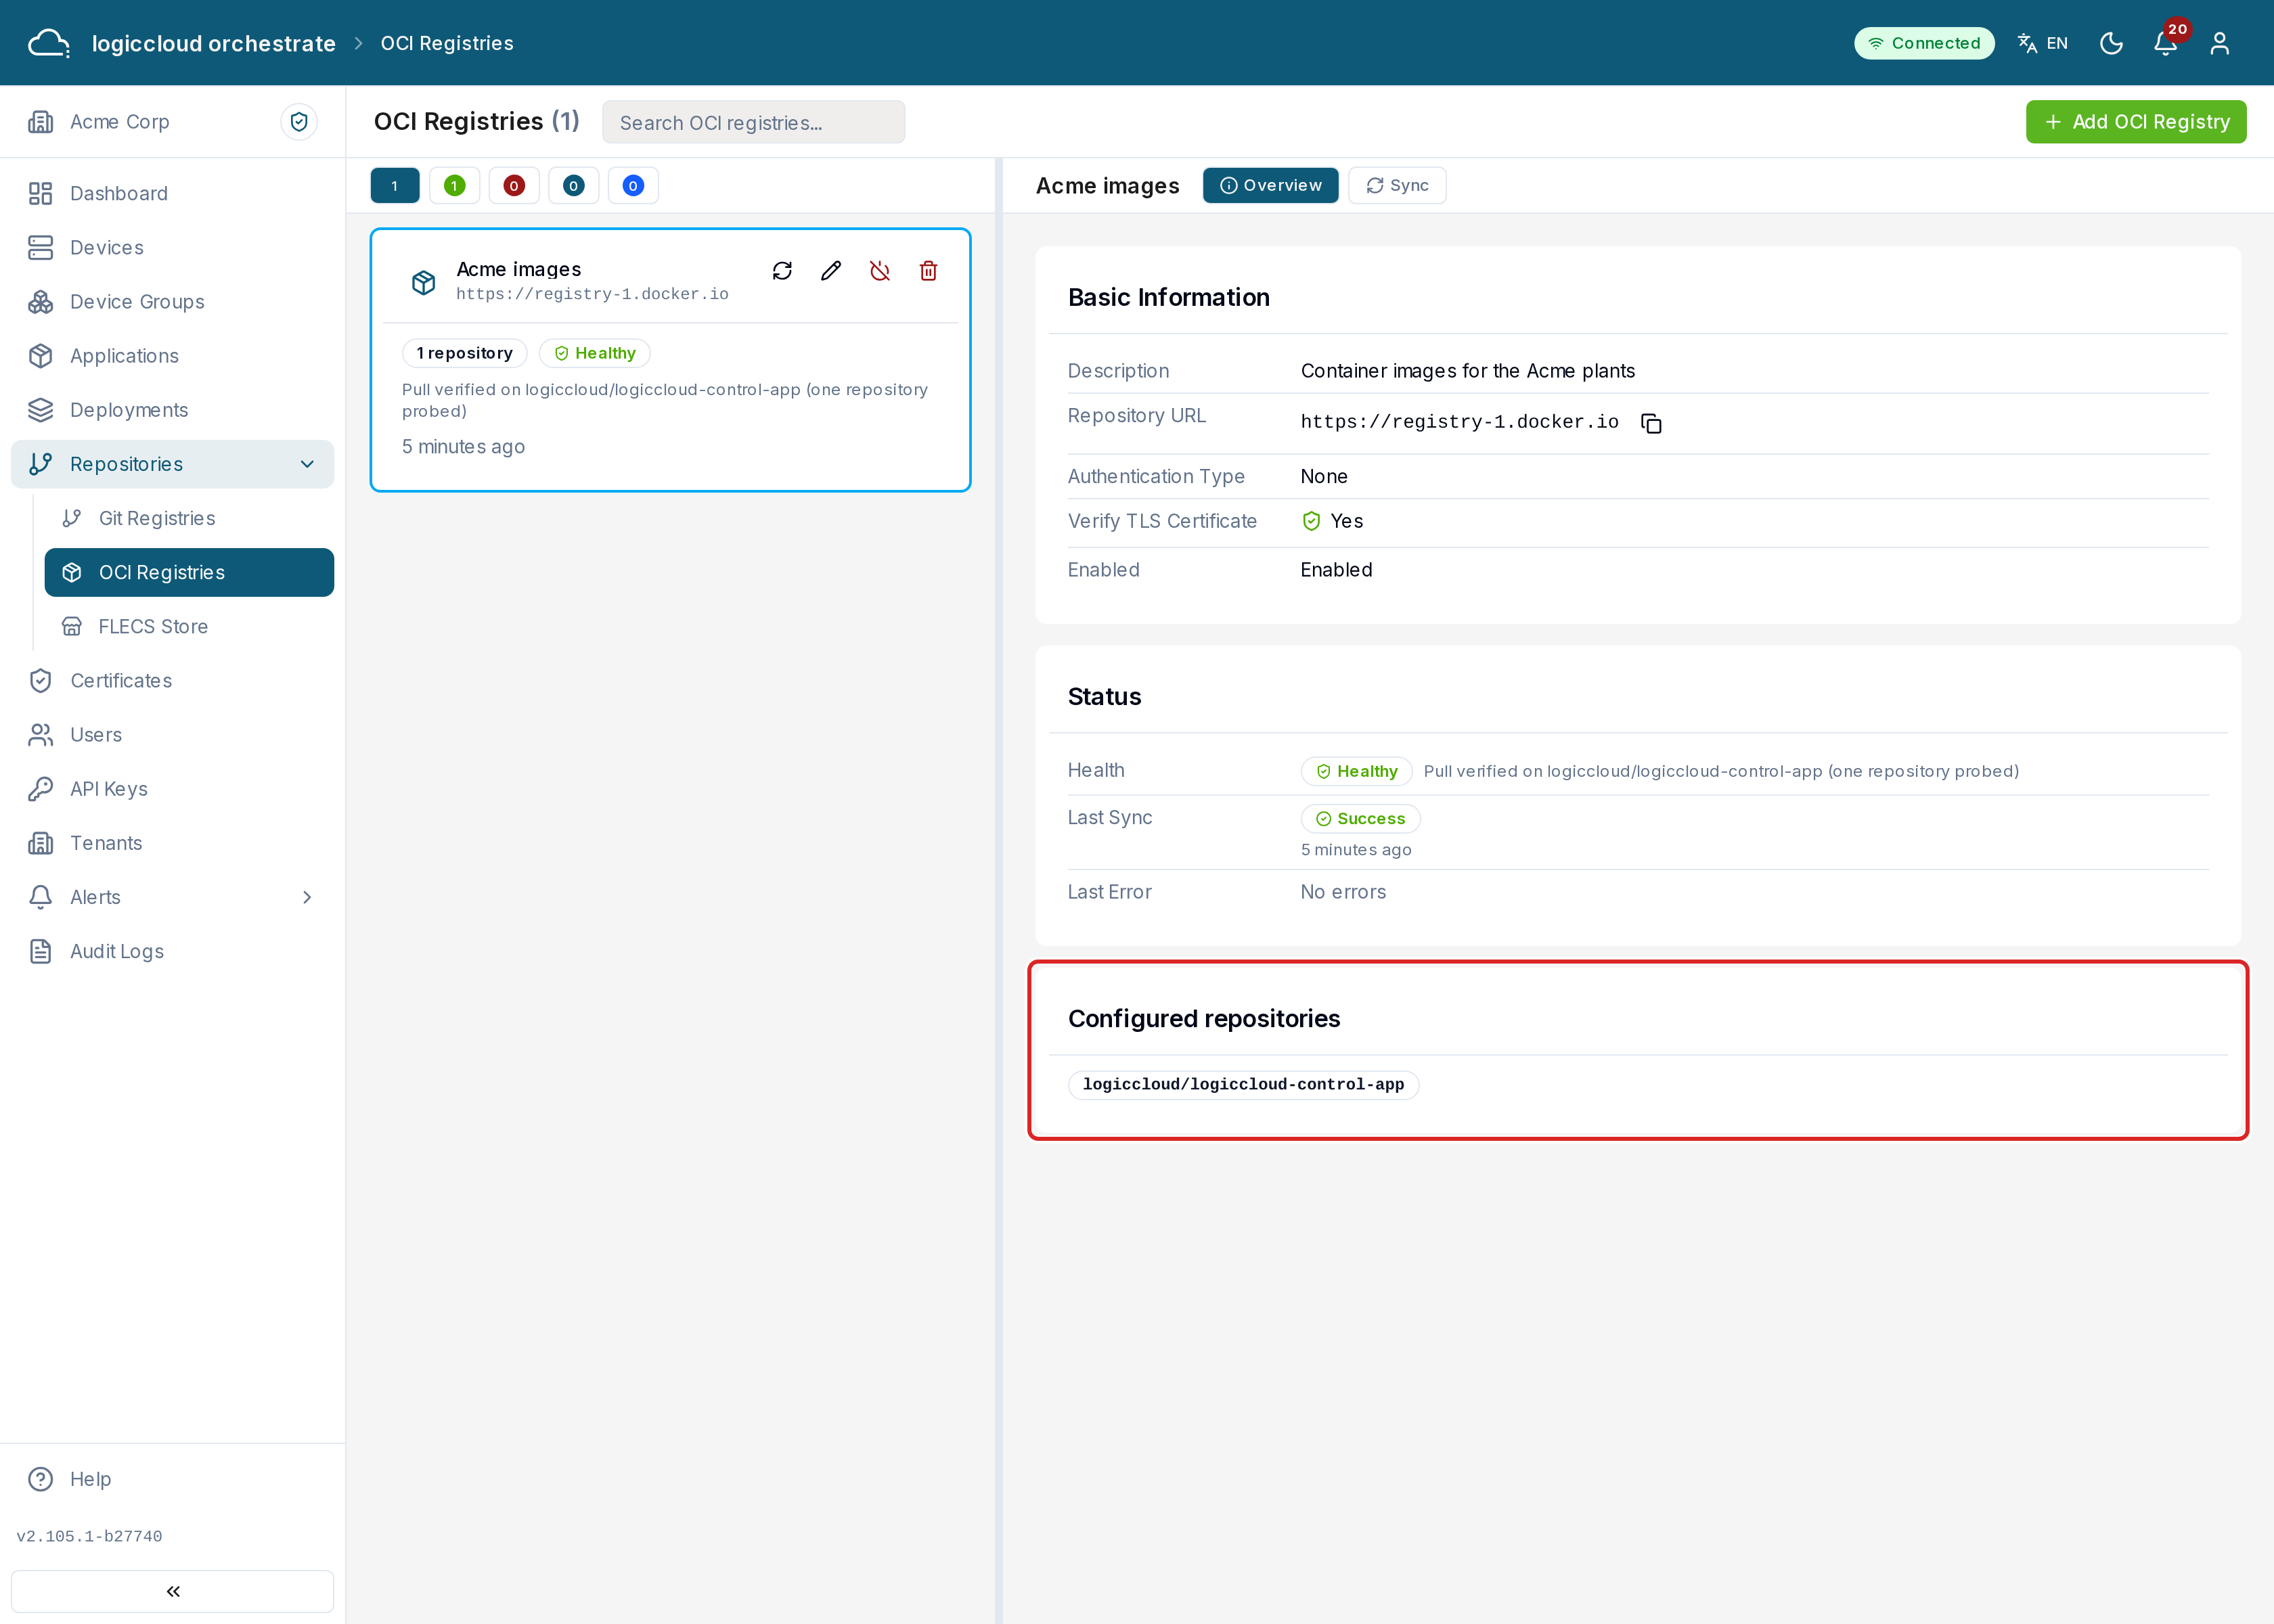The width and height of the screenshot is (2274, 1624).
Task: Filter by green healthy count badge
Action: pyautogui.click(x=454, y=185)
